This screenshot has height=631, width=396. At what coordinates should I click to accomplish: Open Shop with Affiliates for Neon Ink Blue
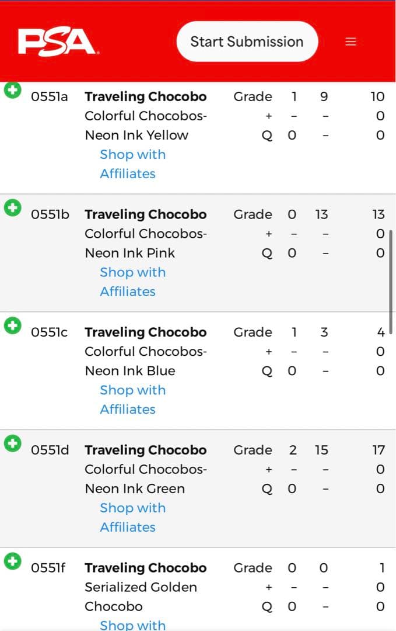(132, 400)
